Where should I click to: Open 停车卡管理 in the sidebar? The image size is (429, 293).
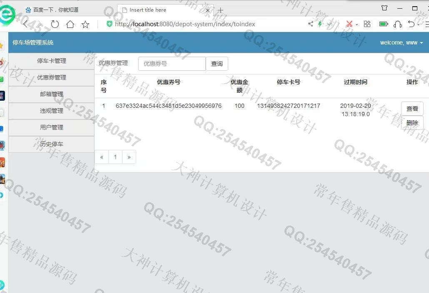click(x=51, y=61)
